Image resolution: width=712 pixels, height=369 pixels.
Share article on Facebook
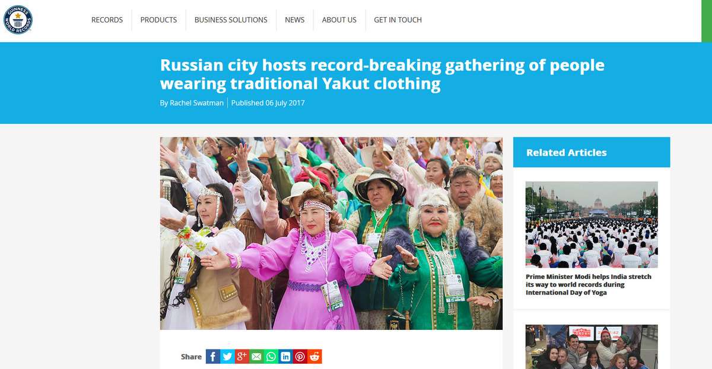point(212,357)
